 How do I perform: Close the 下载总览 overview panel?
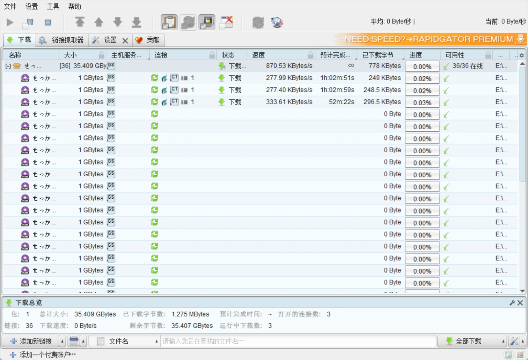pos(520,302)
